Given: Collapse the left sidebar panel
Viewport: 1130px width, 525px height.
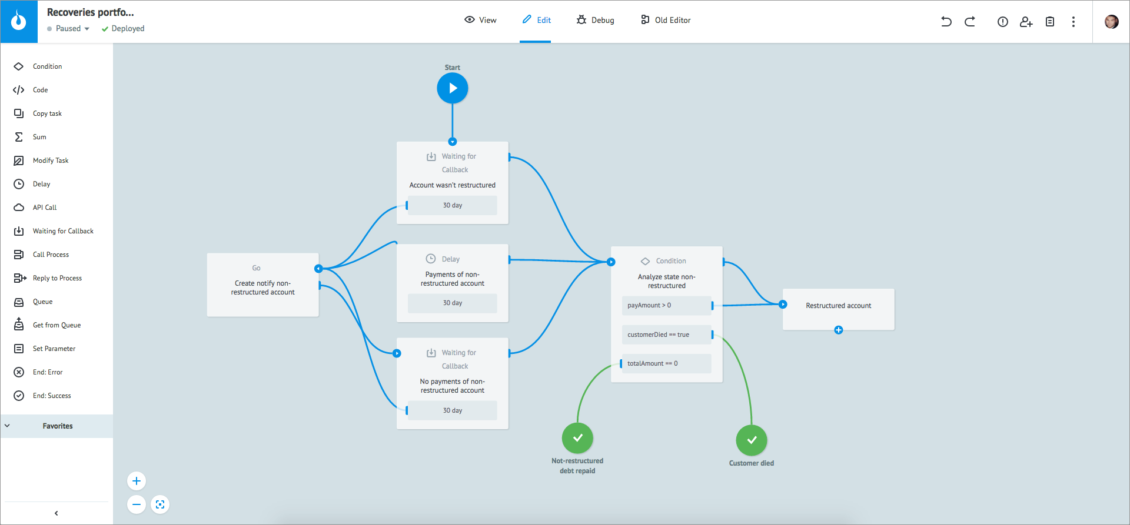Looking at the screenshot, I should [x=56, y=513].
